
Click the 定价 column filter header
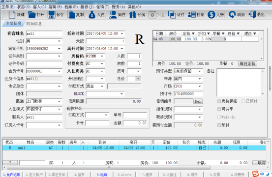(188, 33)
